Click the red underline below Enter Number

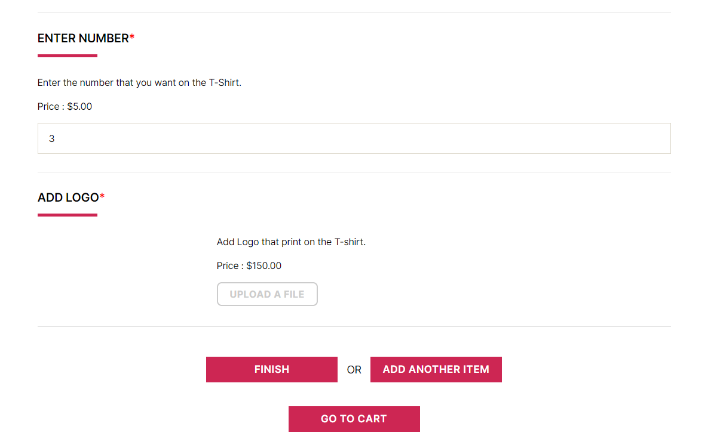tap(67, 56)
